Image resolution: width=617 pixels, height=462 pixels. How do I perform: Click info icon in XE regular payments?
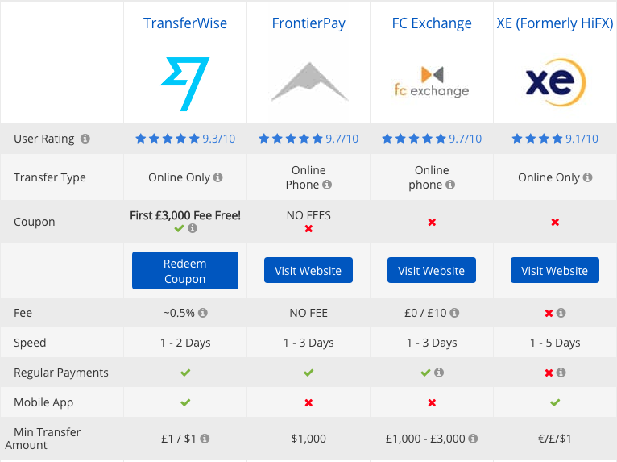[561, 373]
